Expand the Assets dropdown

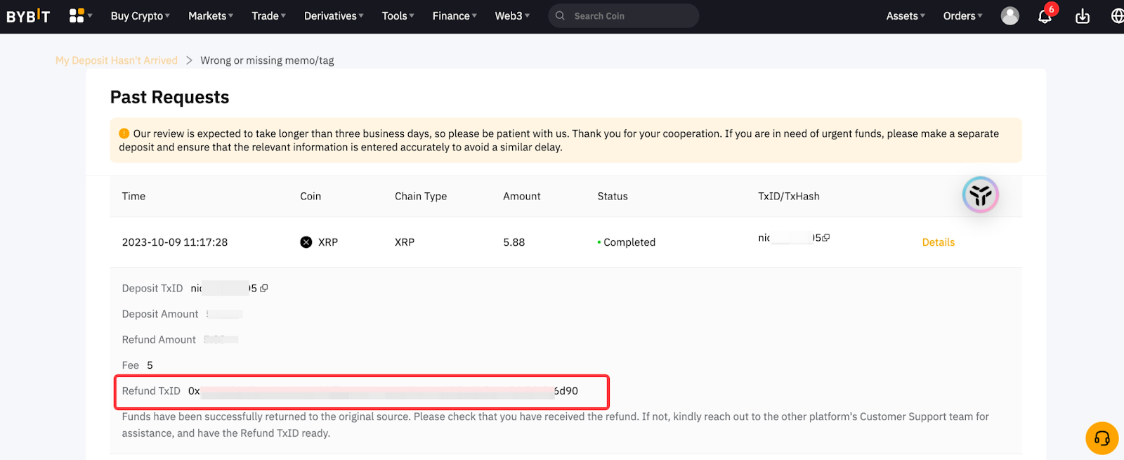905,15
